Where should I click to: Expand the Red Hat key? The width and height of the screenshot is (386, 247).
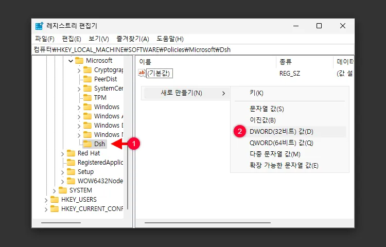click(62, 154)
